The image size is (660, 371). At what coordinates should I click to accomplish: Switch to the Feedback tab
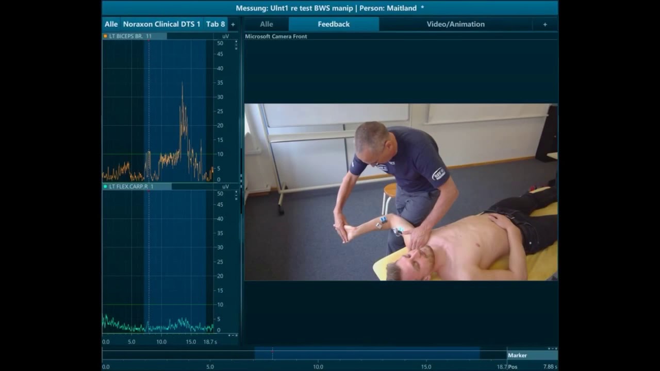tap(334, 24)
